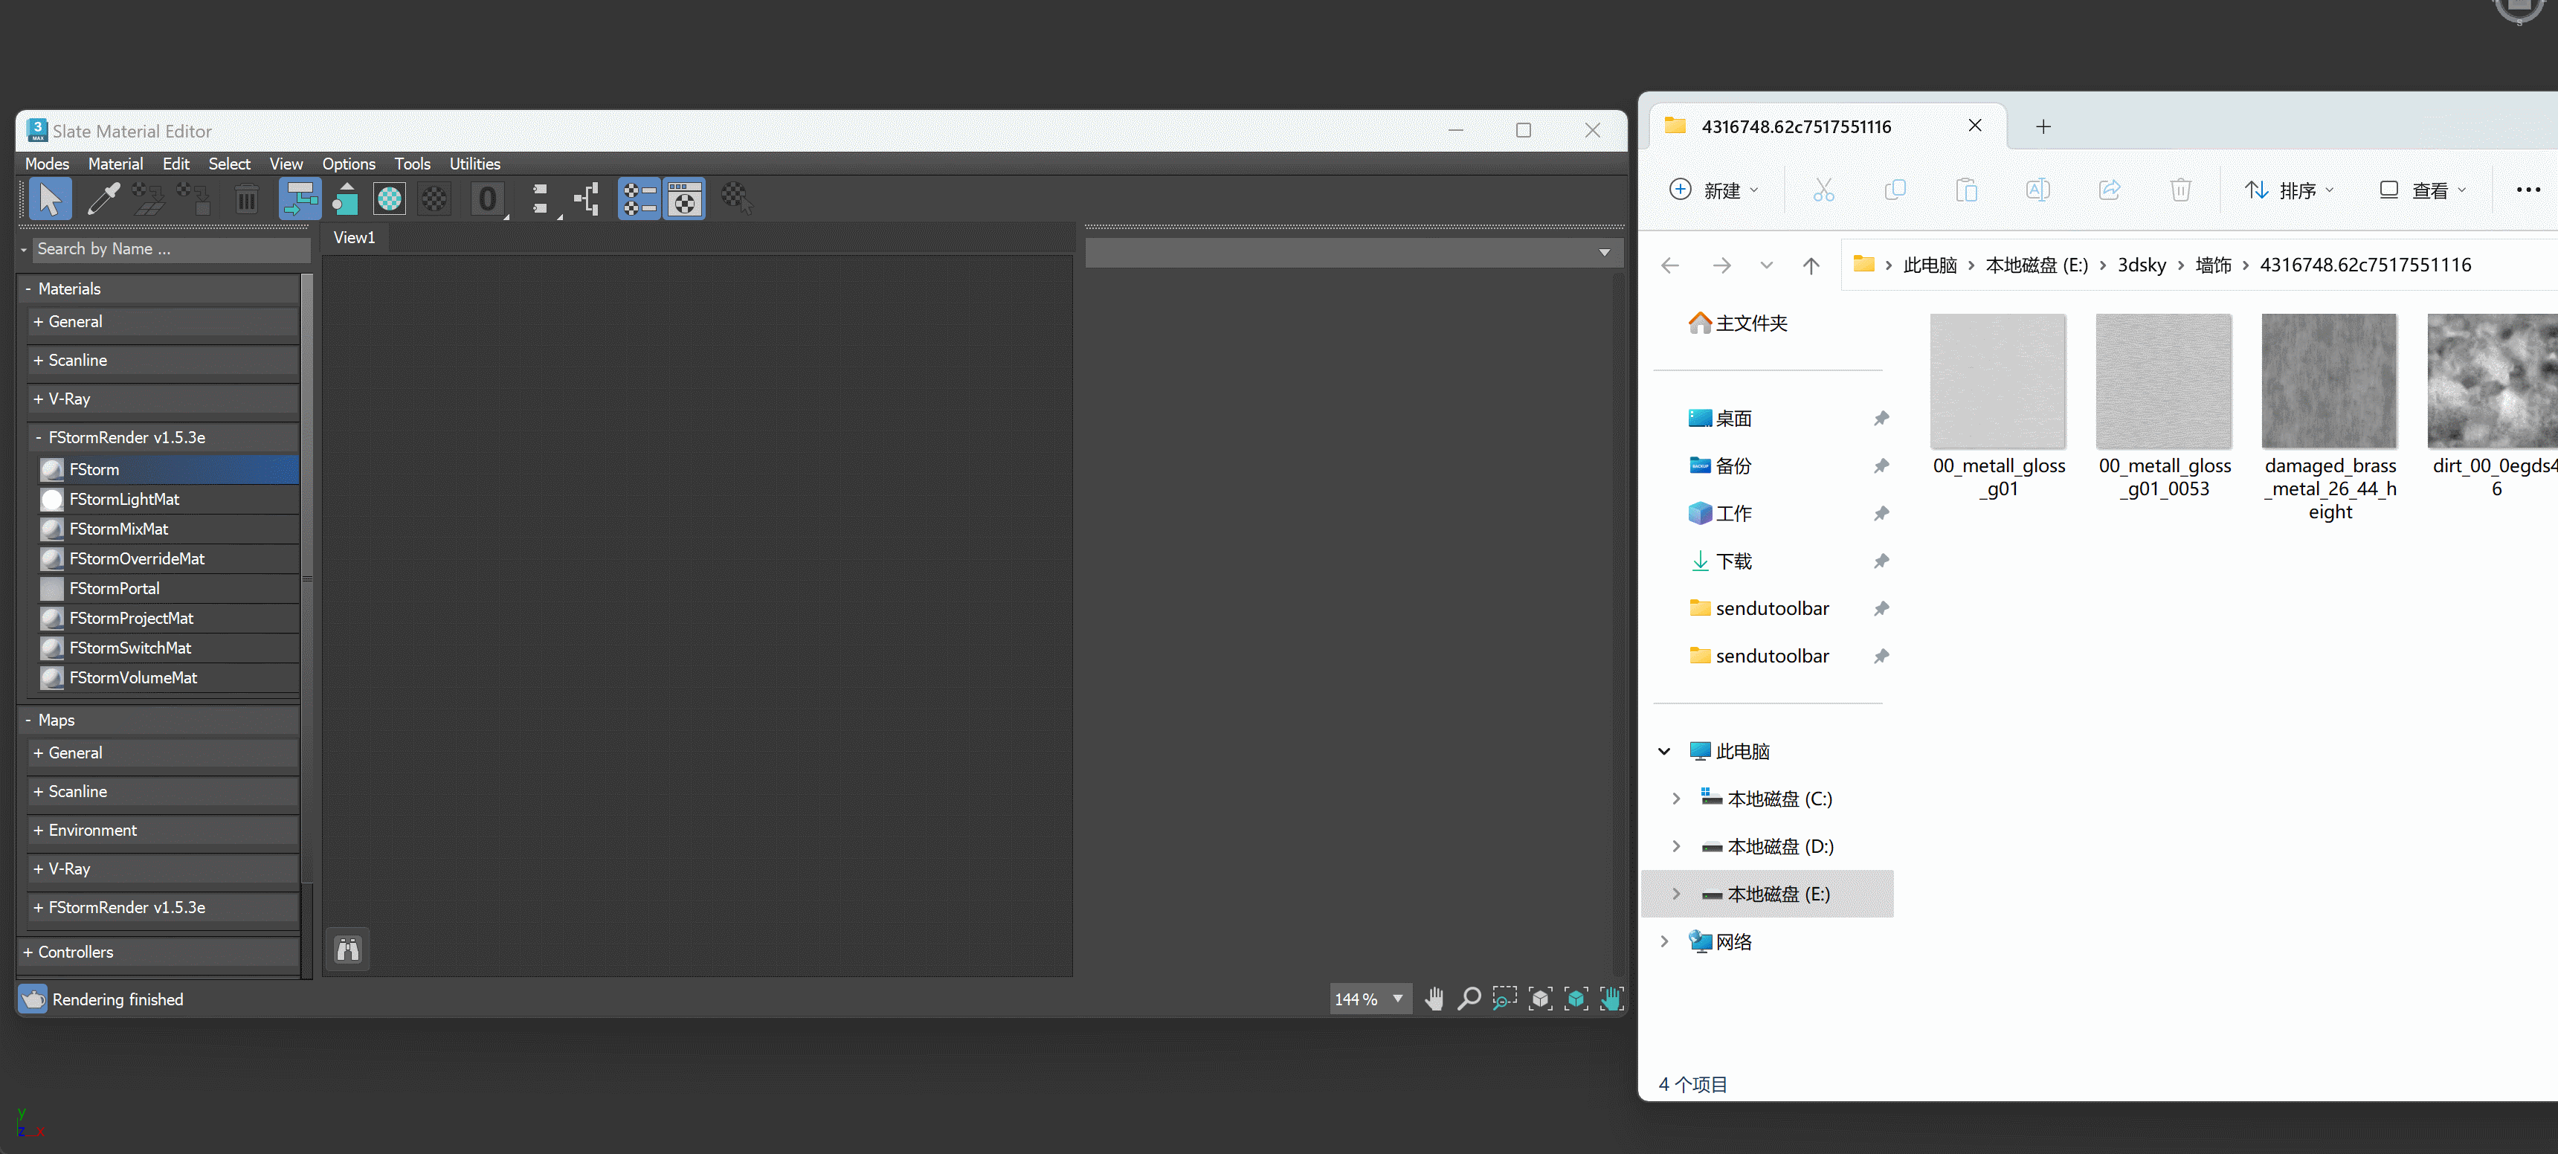Screen dimensions: 2558x1154
Task: Select FStormMixMat from the materials list
Action: 118,529
